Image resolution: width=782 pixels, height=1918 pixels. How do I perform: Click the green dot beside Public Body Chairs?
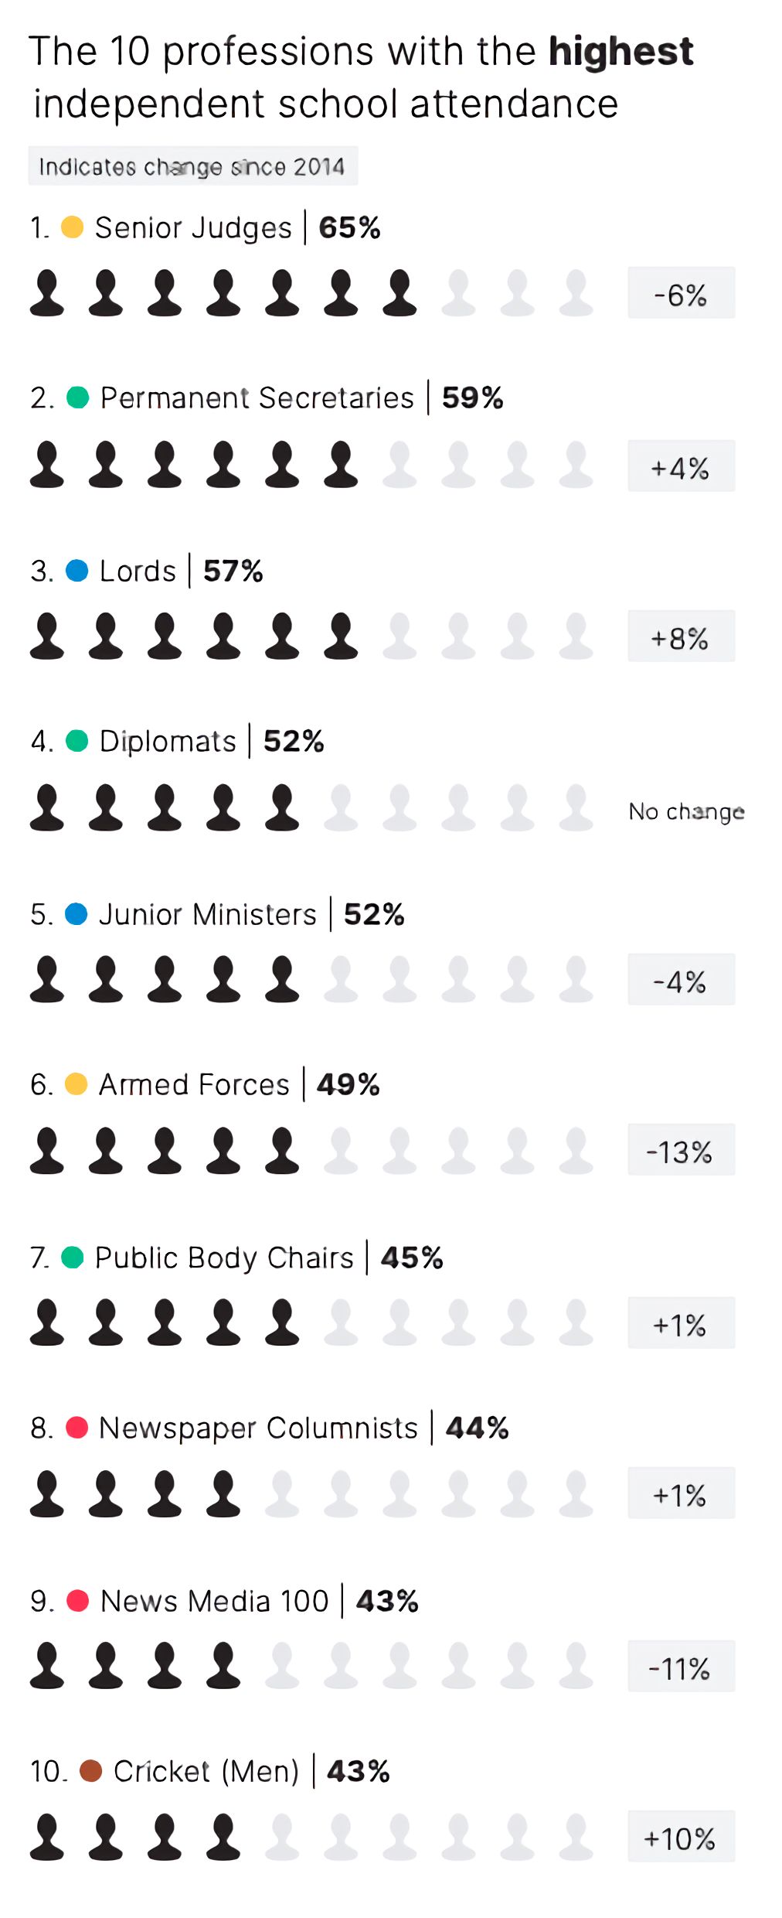click(72, 1258)
